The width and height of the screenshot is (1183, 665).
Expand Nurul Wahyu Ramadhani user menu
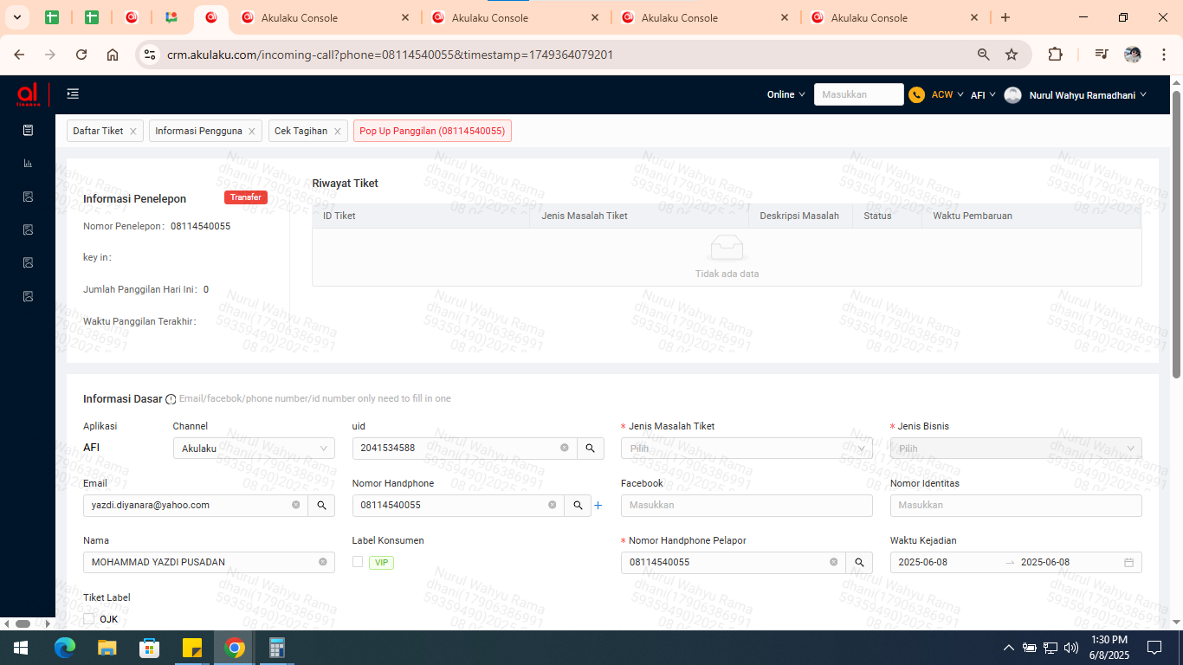(x=1088, y=95)
